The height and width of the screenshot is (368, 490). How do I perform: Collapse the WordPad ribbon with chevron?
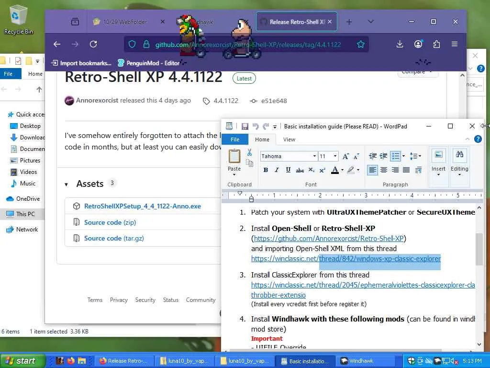click(x=468, y=139)
